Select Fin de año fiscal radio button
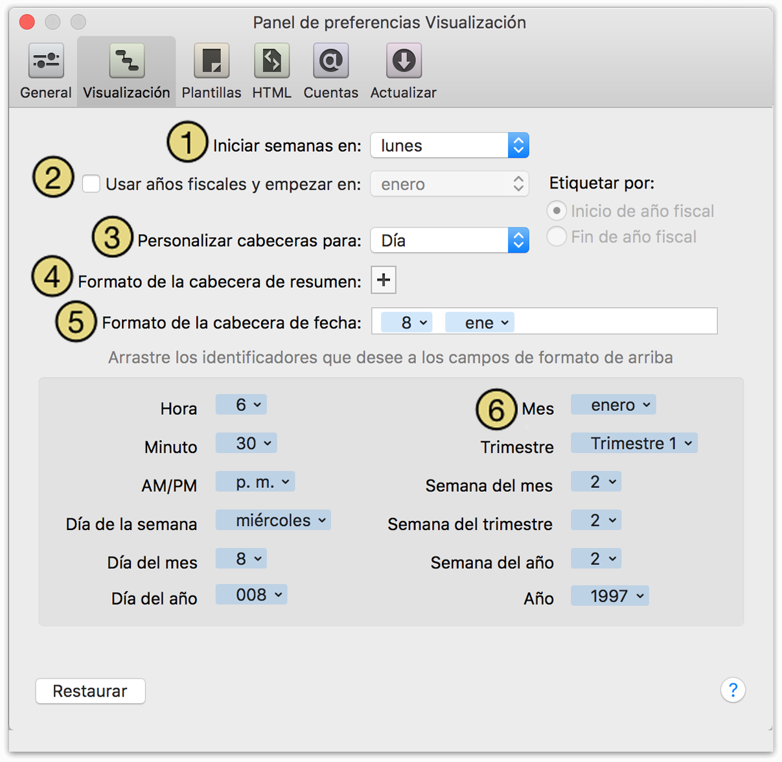 [x=557, y=237]
